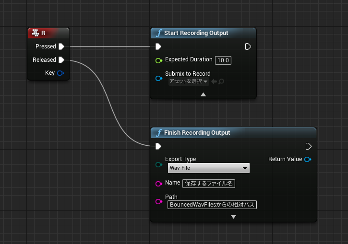Expand Finish Recording Output advanced pins arrow
This screenshot has width=348, height=244.
click(x=233, y=217)
